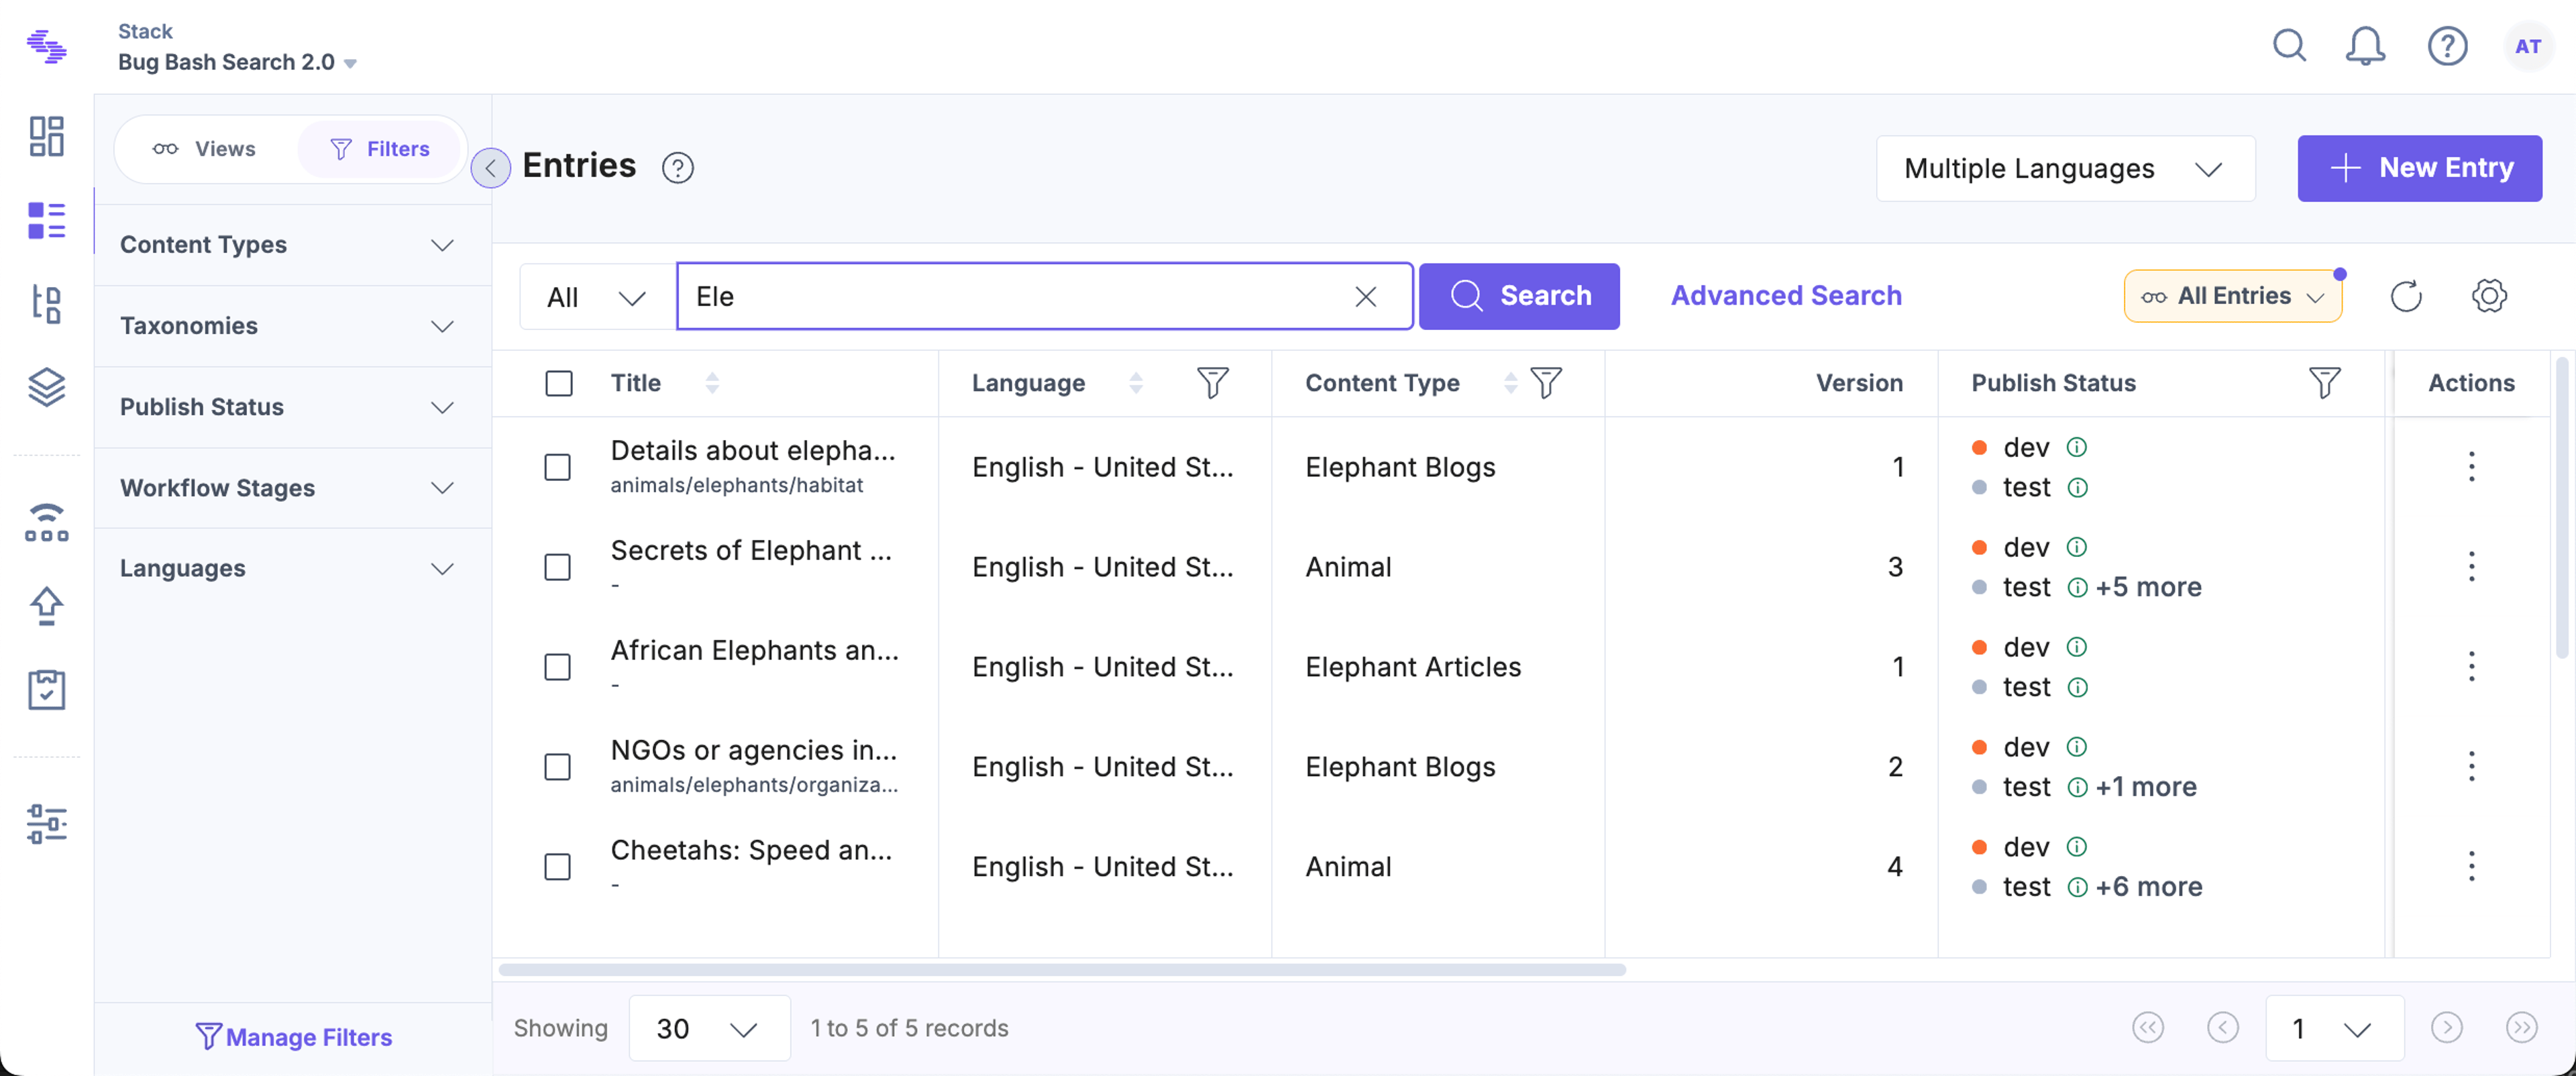Open the Publish Status column filter icon

coord(2324,383)
